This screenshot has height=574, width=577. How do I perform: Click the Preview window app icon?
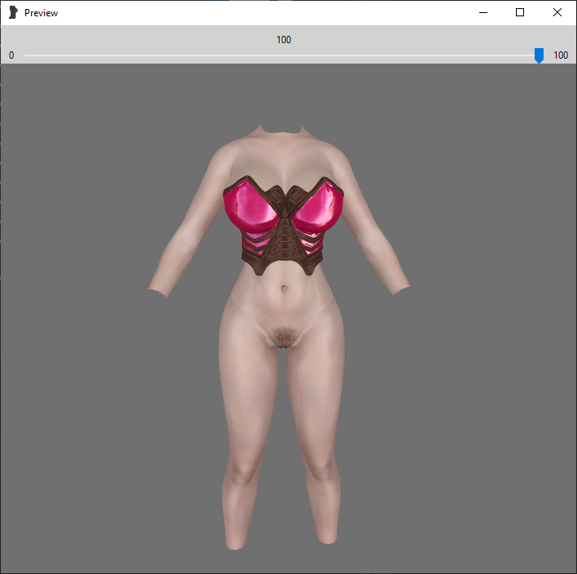pyautogui.click(x=13, y=12)
